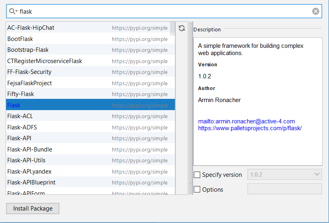Select the Flask-API.yandex package
Image resolution: width=329 pixels, height=223 pixels.
click(90, 171)
